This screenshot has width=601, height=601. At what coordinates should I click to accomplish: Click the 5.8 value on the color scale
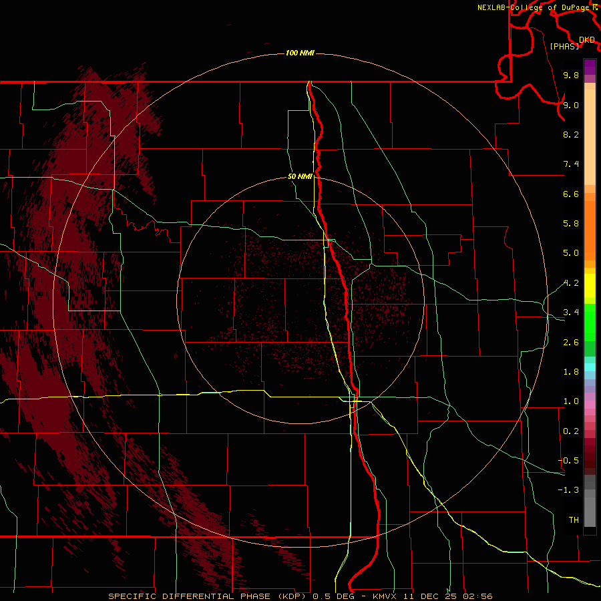tap(571, 224)
